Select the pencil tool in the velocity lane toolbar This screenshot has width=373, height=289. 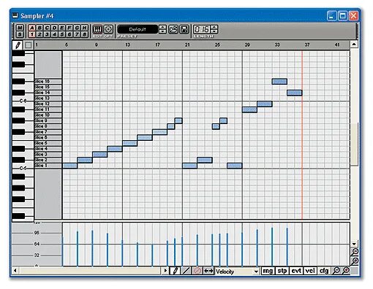point(175,271)
